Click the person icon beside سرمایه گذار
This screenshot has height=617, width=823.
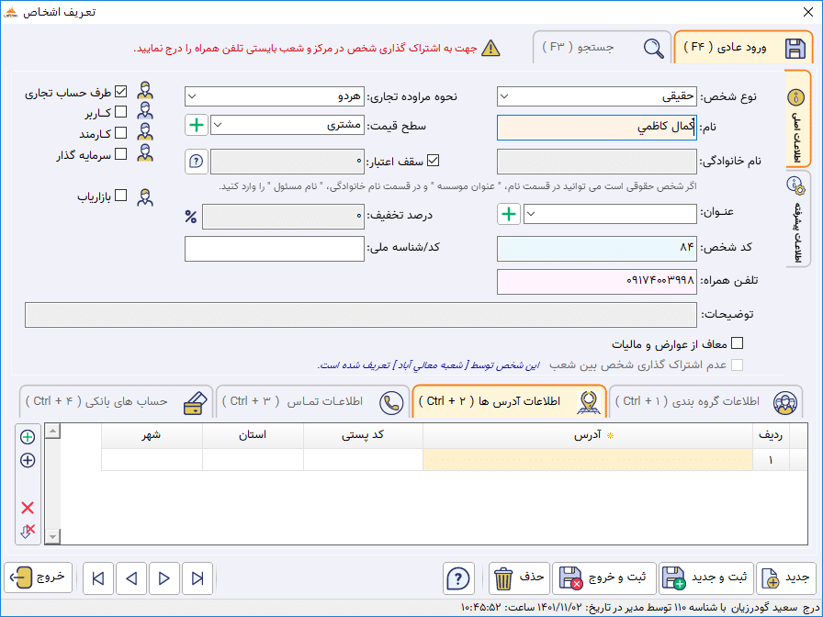tap(145, 153)
